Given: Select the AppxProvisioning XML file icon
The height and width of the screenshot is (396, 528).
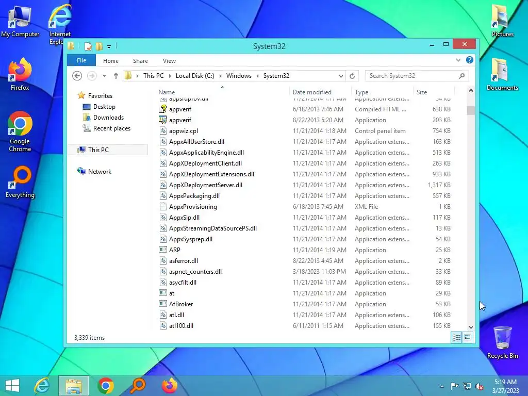Looking at the screenshot, I should click(163, 206).
